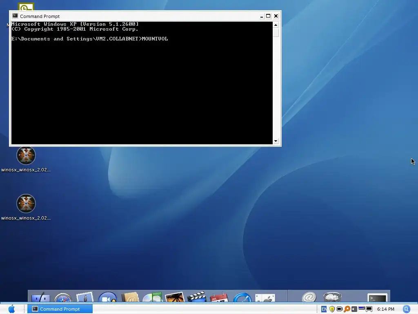
Task: Click the EN language indicator in tray
Action: pyautogui.click(x=324, y=309)
